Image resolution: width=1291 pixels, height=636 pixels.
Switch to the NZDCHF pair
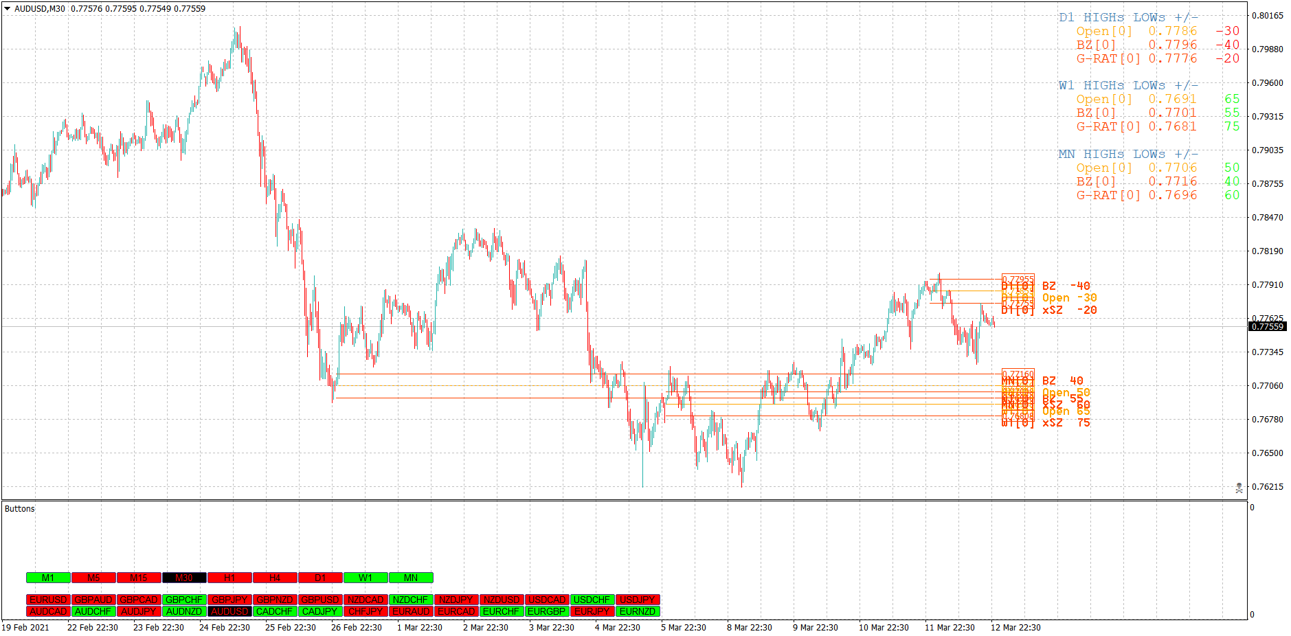click(411, 600)
